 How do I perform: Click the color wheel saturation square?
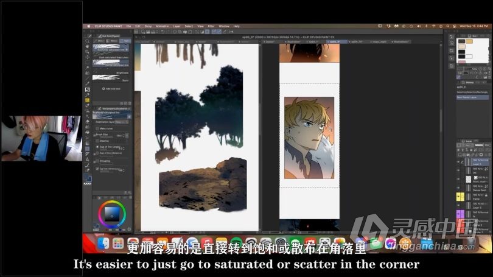[x=111, y=214]
